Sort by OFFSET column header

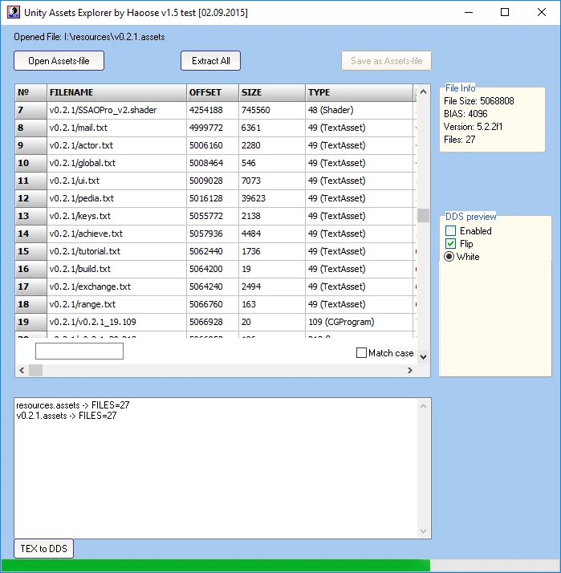212,92
